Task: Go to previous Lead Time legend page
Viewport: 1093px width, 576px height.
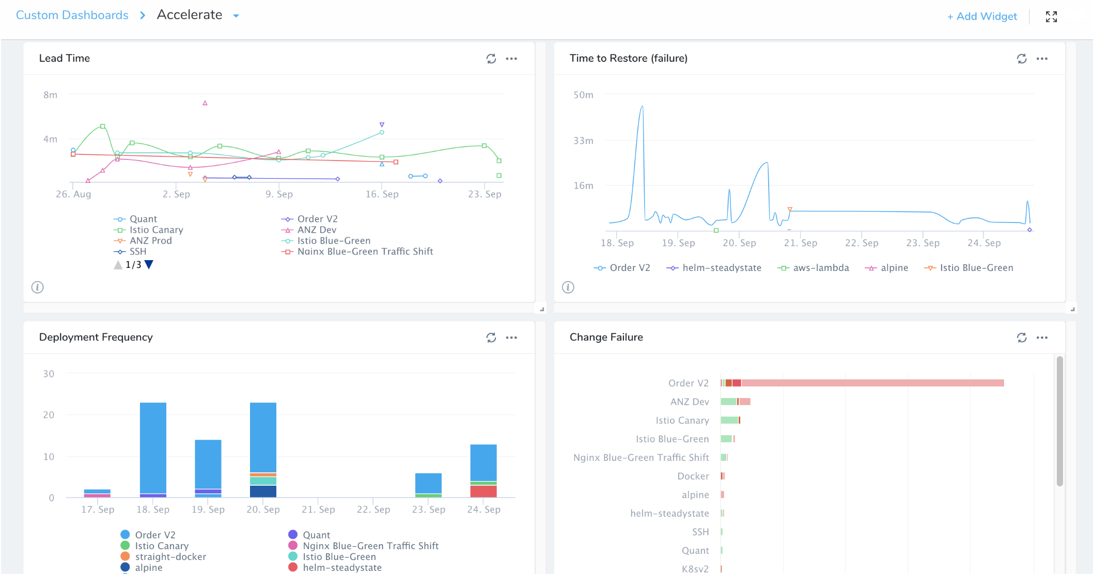Action: [118, 265]
